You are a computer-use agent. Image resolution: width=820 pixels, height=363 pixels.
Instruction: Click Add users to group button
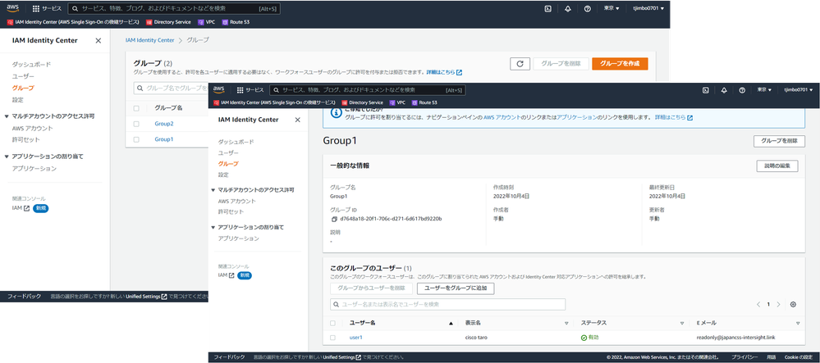pyautogui.click(x=456, y=288)
